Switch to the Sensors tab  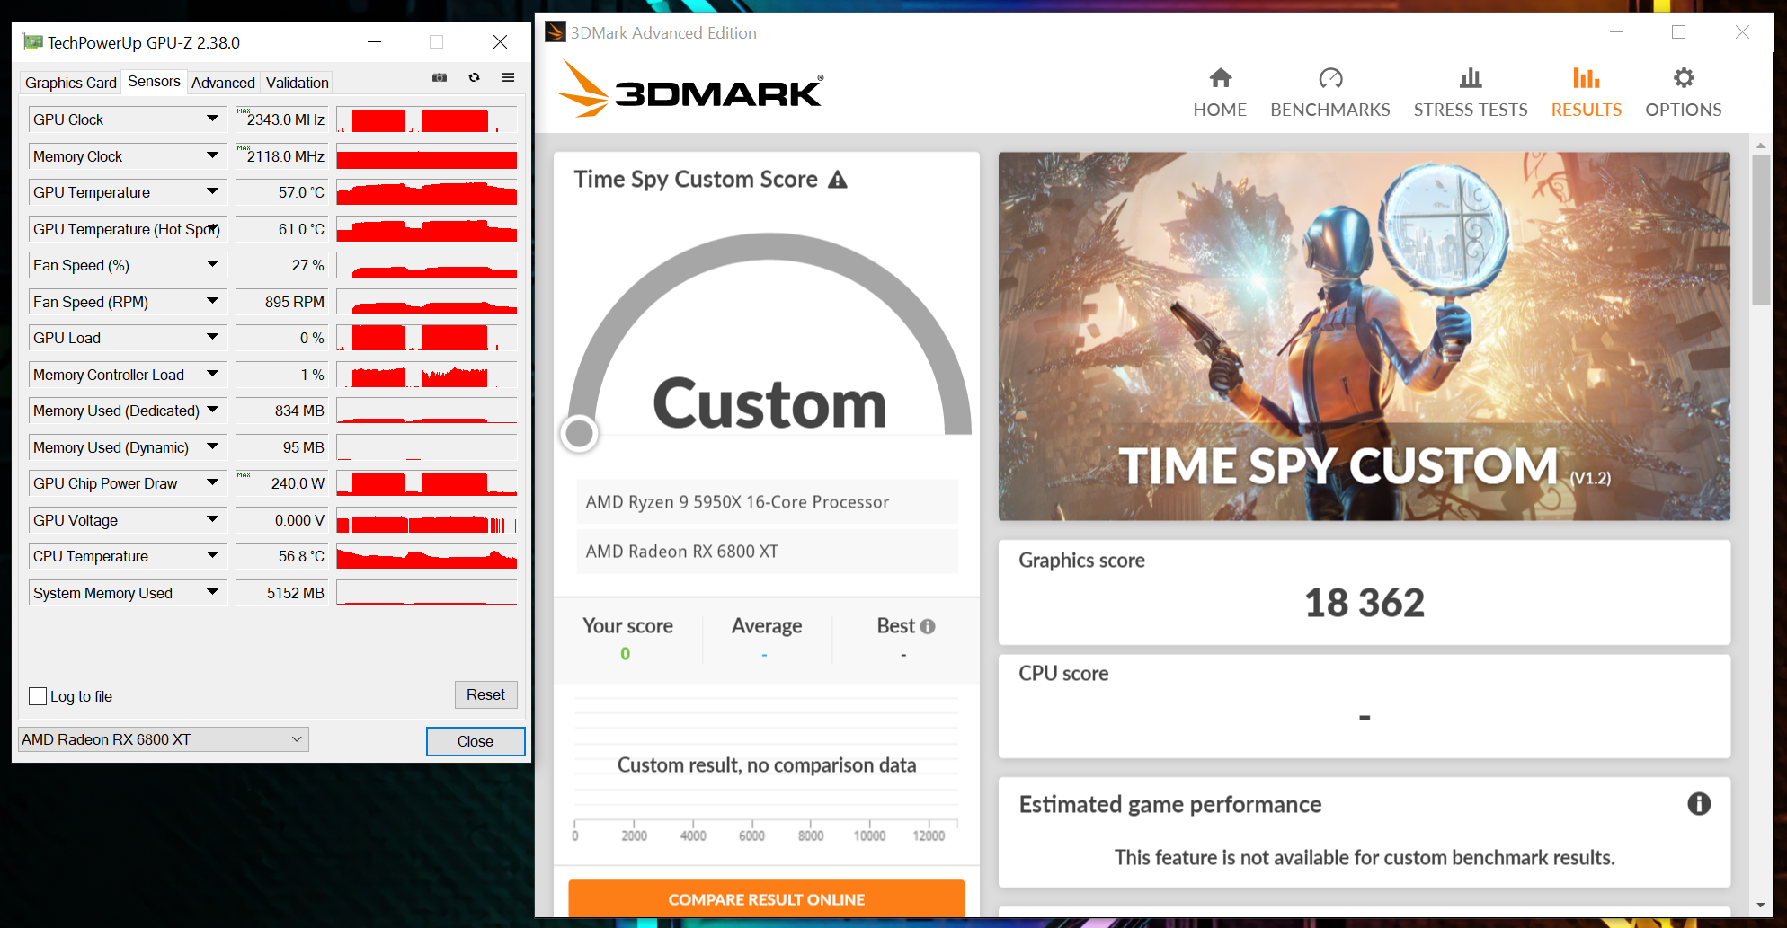point(154,82)
